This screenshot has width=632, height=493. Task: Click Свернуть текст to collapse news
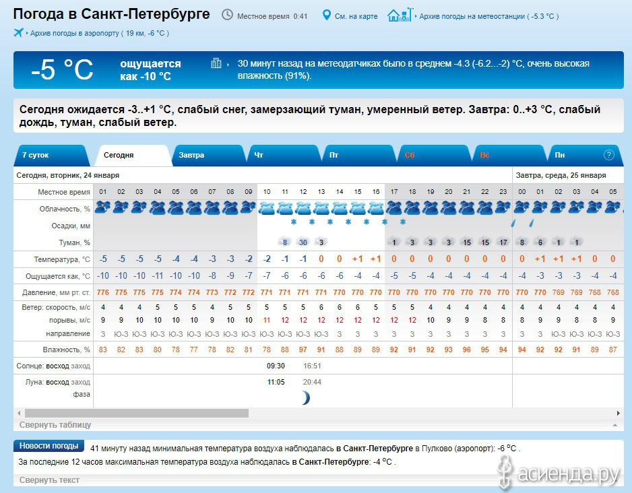tap(49, 480)
